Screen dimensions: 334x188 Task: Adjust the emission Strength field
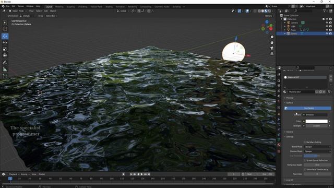click(317, 126)
